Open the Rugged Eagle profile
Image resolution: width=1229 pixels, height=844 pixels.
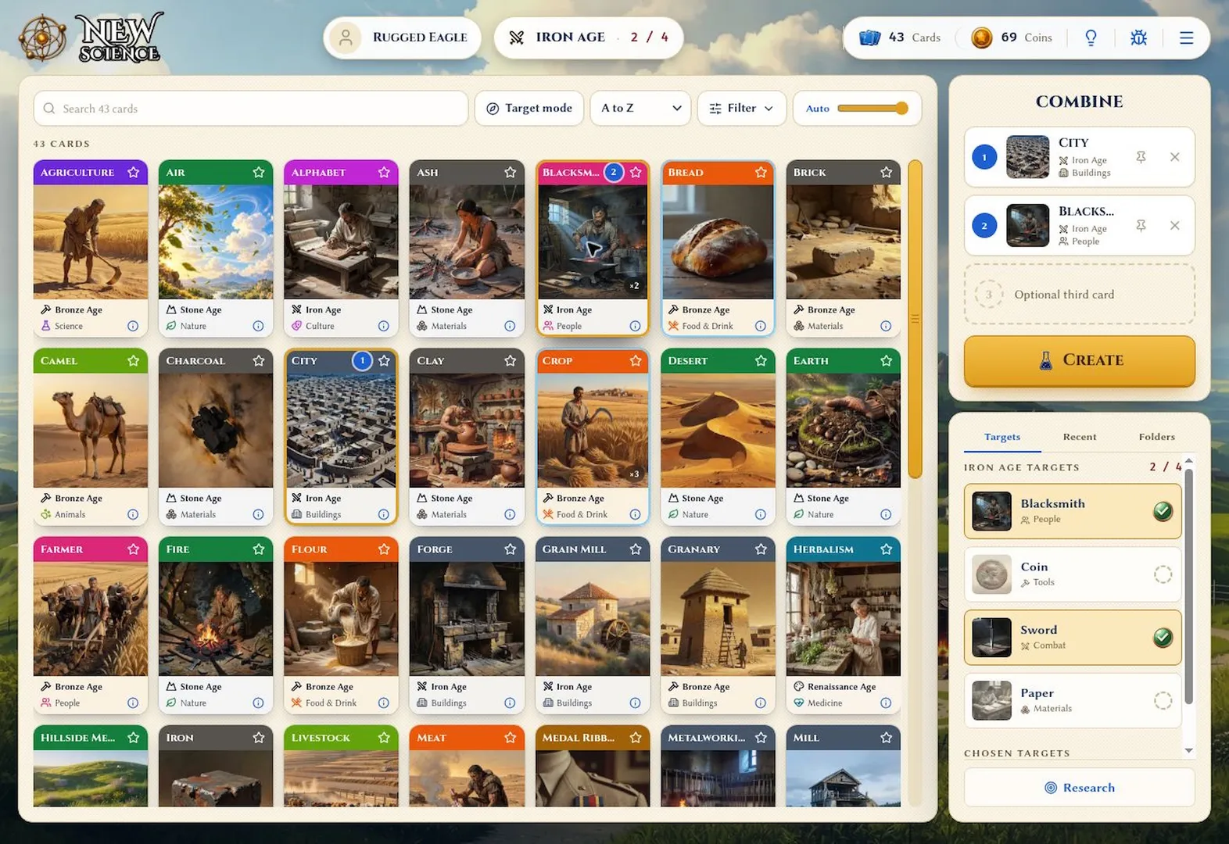(x=402, y=38)
